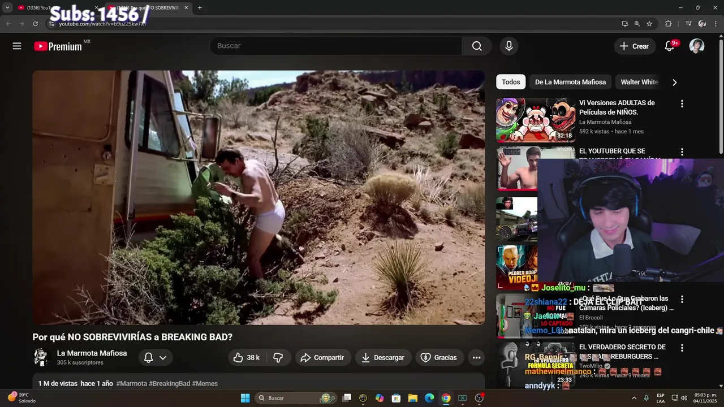Click Google Chrome taskbar icon
The width and height of the screenshot is (724, 407).
(x=446, y=398)
